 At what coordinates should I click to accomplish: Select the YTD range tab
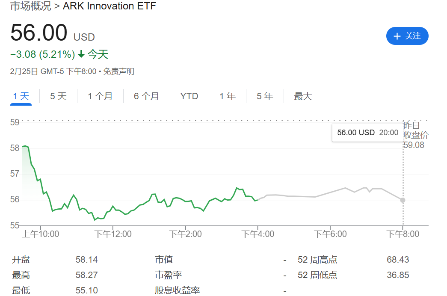[189, 96]
